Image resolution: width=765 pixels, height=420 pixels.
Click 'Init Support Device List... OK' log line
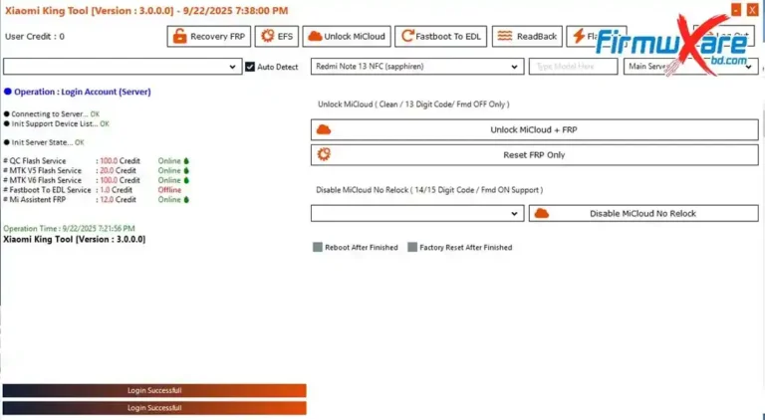[x=57, y=123]
